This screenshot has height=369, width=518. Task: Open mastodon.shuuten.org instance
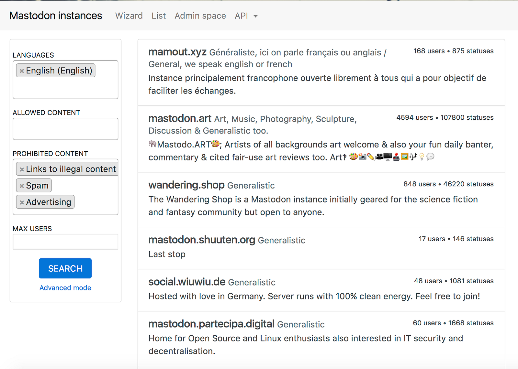click(x=202, y=240)
